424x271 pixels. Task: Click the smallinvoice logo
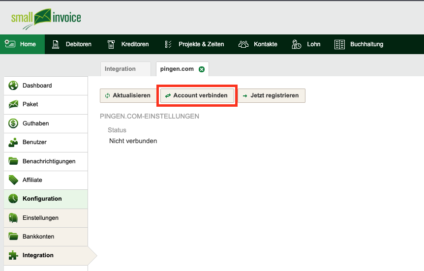click(x=46, y=19)
